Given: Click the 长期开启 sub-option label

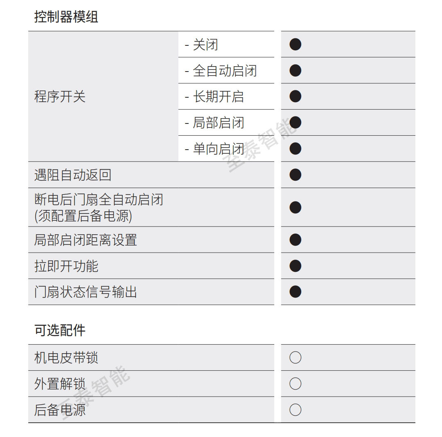Looking at the screenshot, I should click(x=219, y=96).
